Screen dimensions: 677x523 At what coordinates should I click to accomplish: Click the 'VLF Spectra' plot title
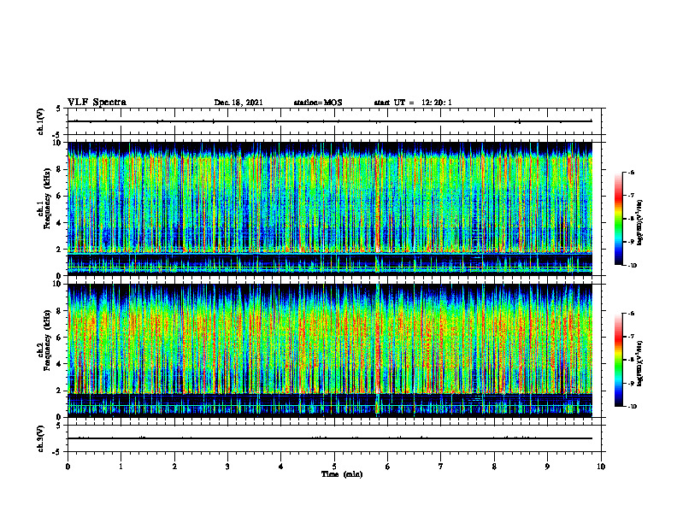click(x=97, y=103)
